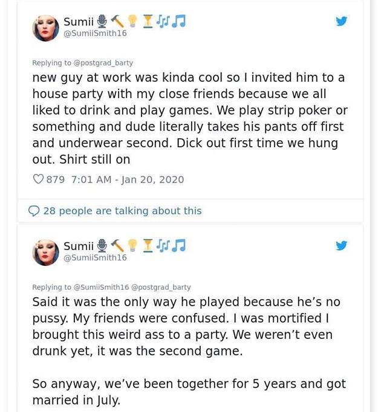Click the speech bubble reply icon

coord(34,211)
